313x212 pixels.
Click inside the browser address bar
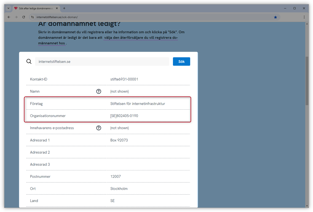tap(109, 17)
